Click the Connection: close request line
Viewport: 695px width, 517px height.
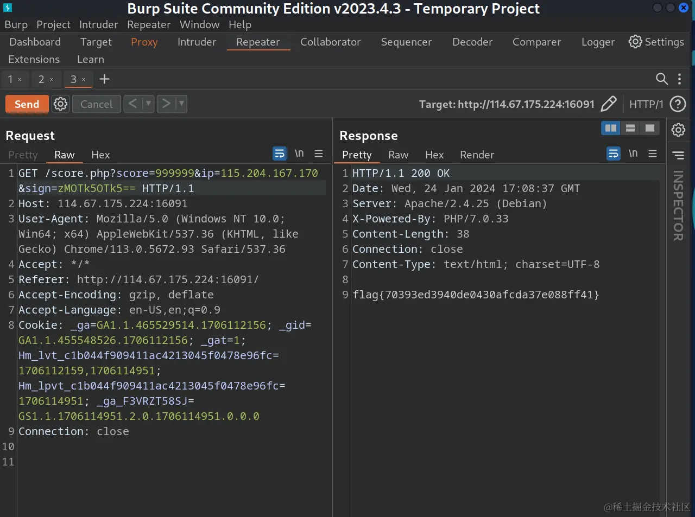74,431
